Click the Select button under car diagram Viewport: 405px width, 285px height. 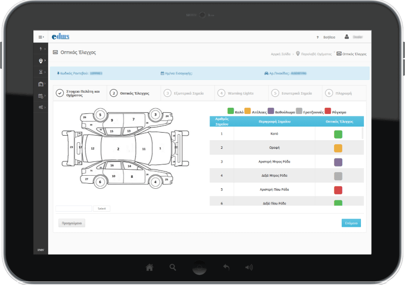101,209
